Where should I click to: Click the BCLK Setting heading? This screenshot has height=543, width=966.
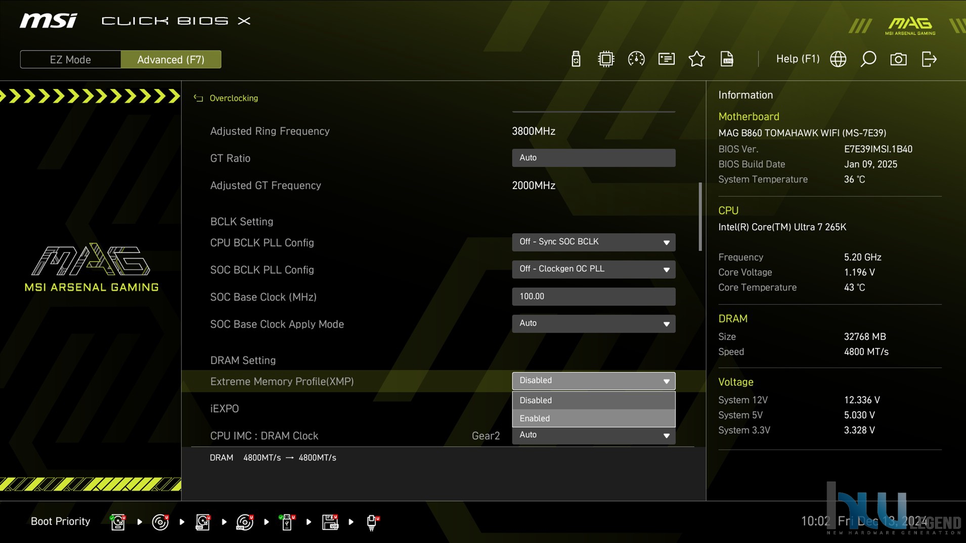241,221
